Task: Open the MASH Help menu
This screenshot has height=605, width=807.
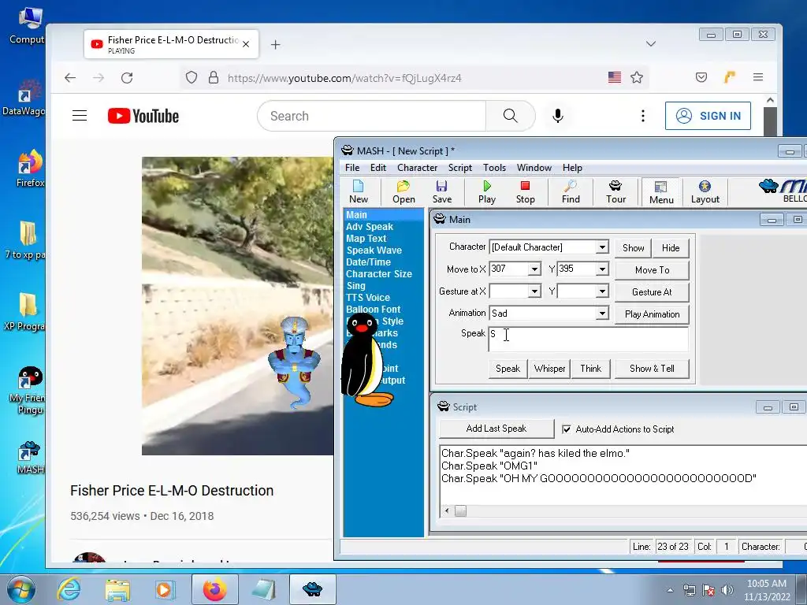Action: click(572, 168)
